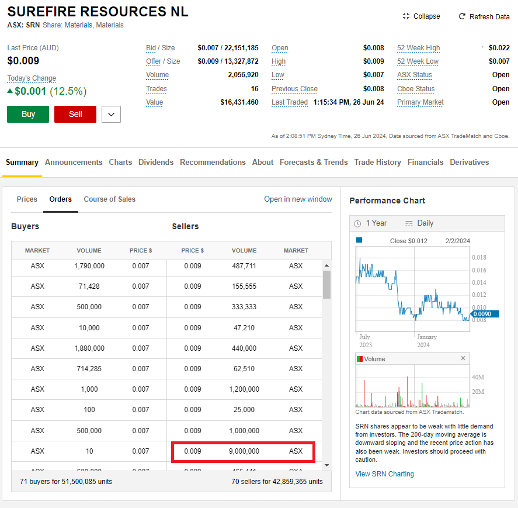Click the red Sell button
The image size is (518, 508).
pyautogui.click(x=75, y=115)
